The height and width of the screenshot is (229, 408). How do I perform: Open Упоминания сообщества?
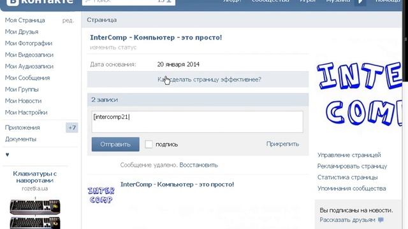pos(351,188)
